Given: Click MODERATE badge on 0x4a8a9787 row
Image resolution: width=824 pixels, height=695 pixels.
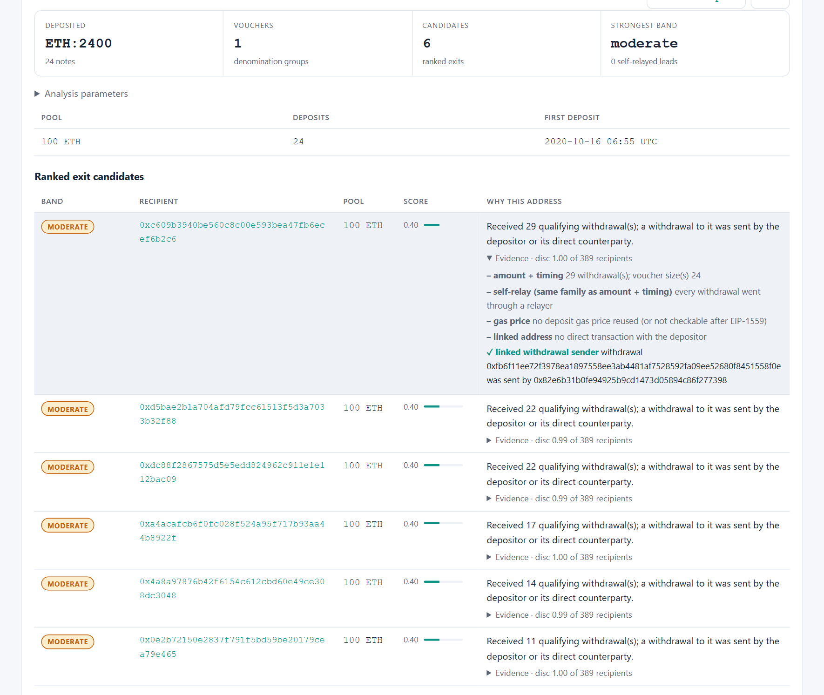Looking at the screenshot, I should tap(68, 584).
